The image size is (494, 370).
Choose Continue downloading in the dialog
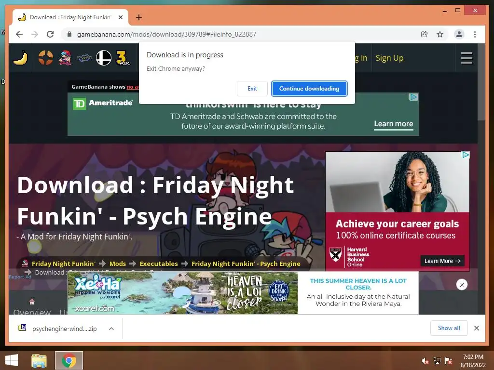[309, 89]
